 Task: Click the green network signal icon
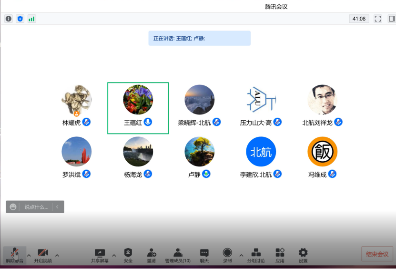31,19
